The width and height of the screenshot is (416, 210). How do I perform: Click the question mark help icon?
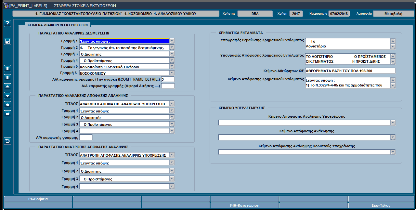[x=7, y=23]
